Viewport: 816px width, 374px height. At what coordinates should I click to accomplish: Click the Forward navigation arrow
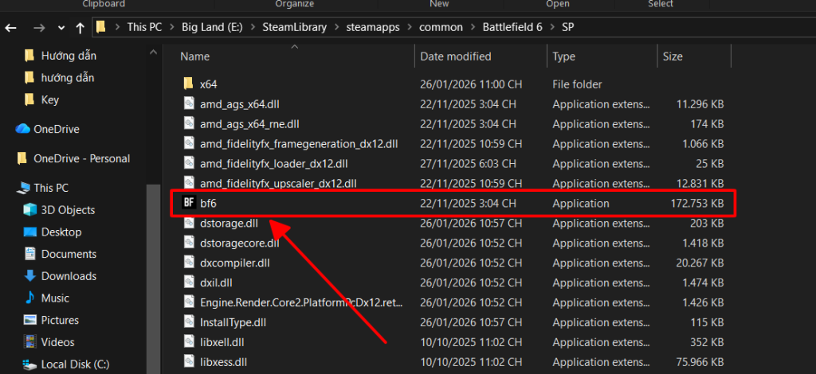click(x=38, y=28)
